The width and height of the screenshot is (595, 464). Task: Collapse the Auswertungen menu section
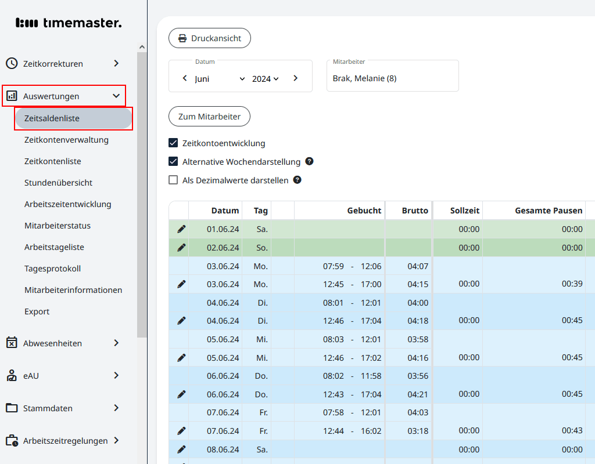(x=116, y=96)
